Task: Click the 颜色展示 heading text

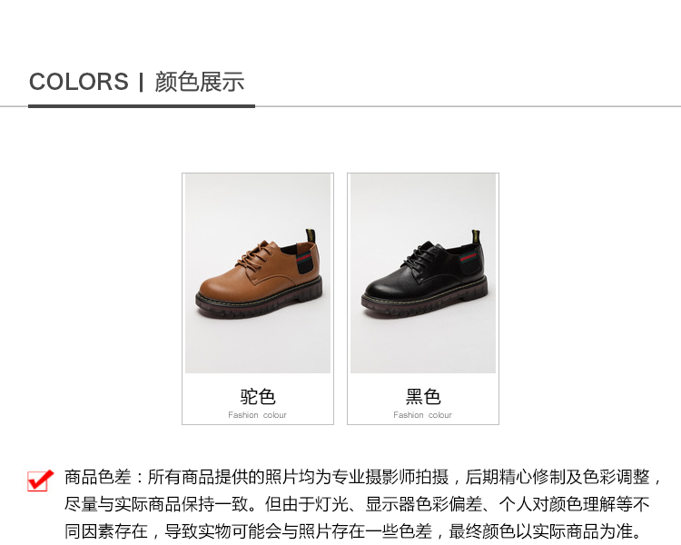Action: coord(200,82)
